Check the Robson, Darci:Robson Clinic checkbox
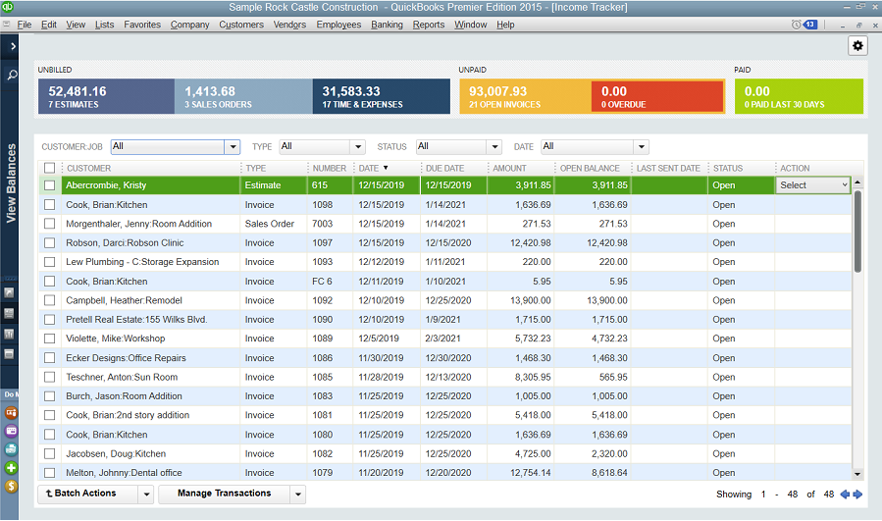 (49, 242)
